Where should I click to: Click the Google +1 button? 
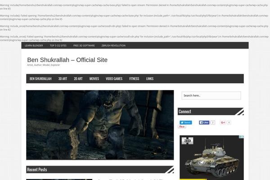[x=223, y=122]
